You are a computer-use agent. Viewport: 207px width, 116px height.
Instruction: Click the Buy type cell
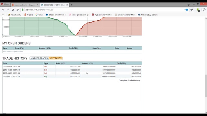[46, 77]
